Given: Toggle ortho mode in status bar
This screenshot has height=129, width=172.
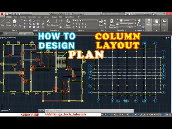Looking at the screenshot, I should (x=117, y=115).
